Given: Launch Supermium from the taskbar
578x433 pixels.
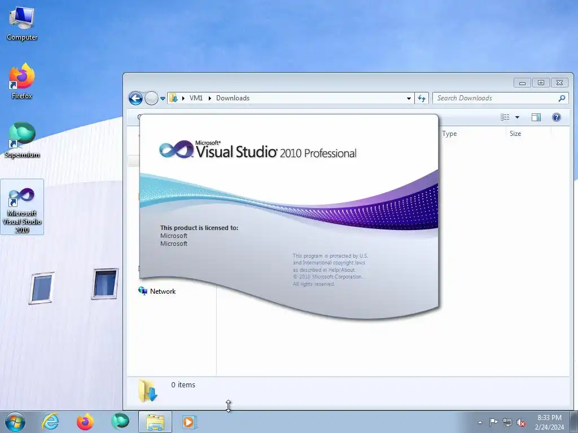Looking at the screenshot, I should pos(120,422).
